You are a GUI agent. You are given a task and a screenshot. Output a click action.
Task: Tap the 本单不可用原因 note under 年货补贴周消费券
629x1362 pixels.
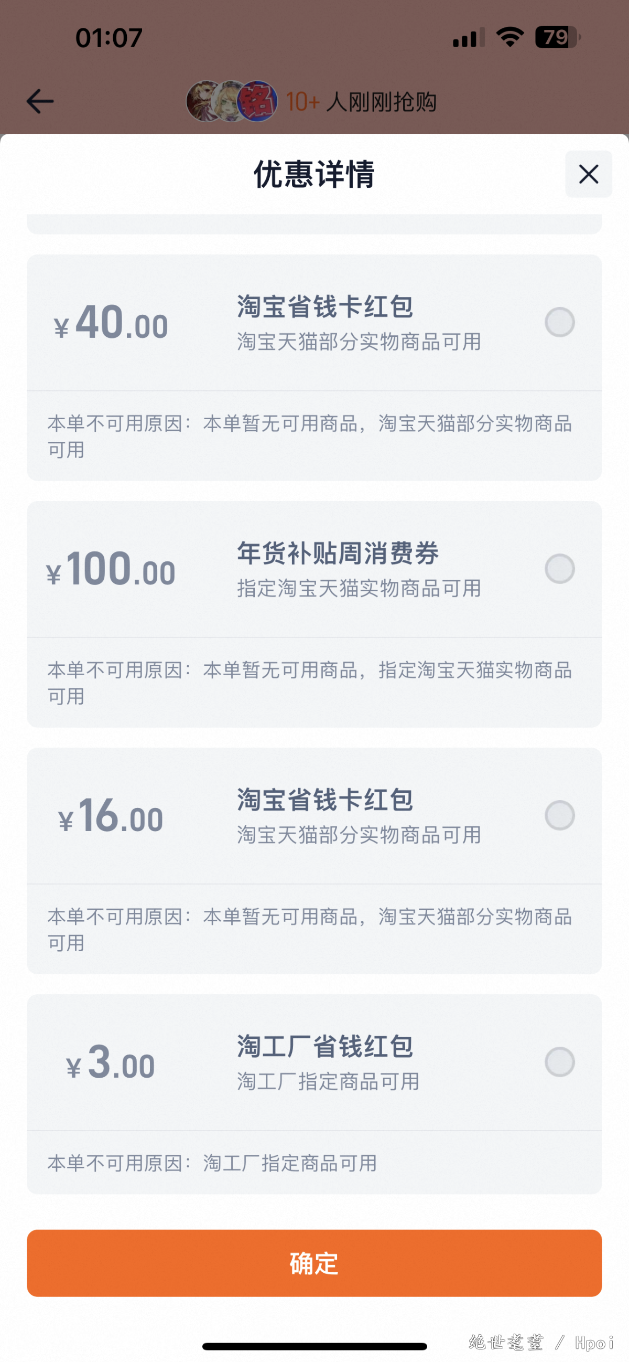click(310, 683)
